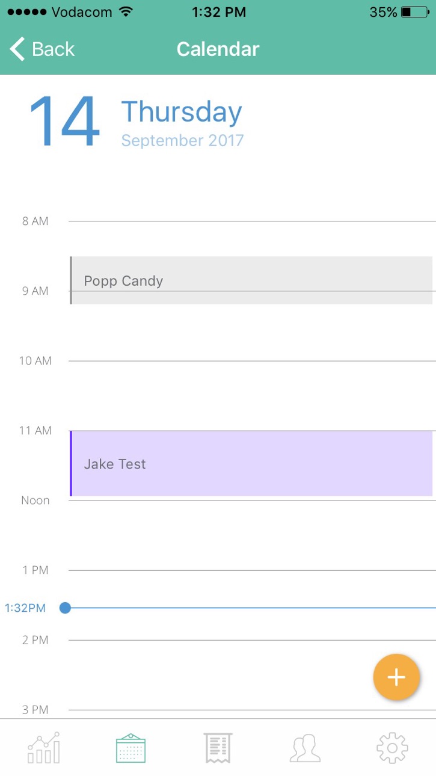Open the Popp Candy appointment

click(251, 280)
